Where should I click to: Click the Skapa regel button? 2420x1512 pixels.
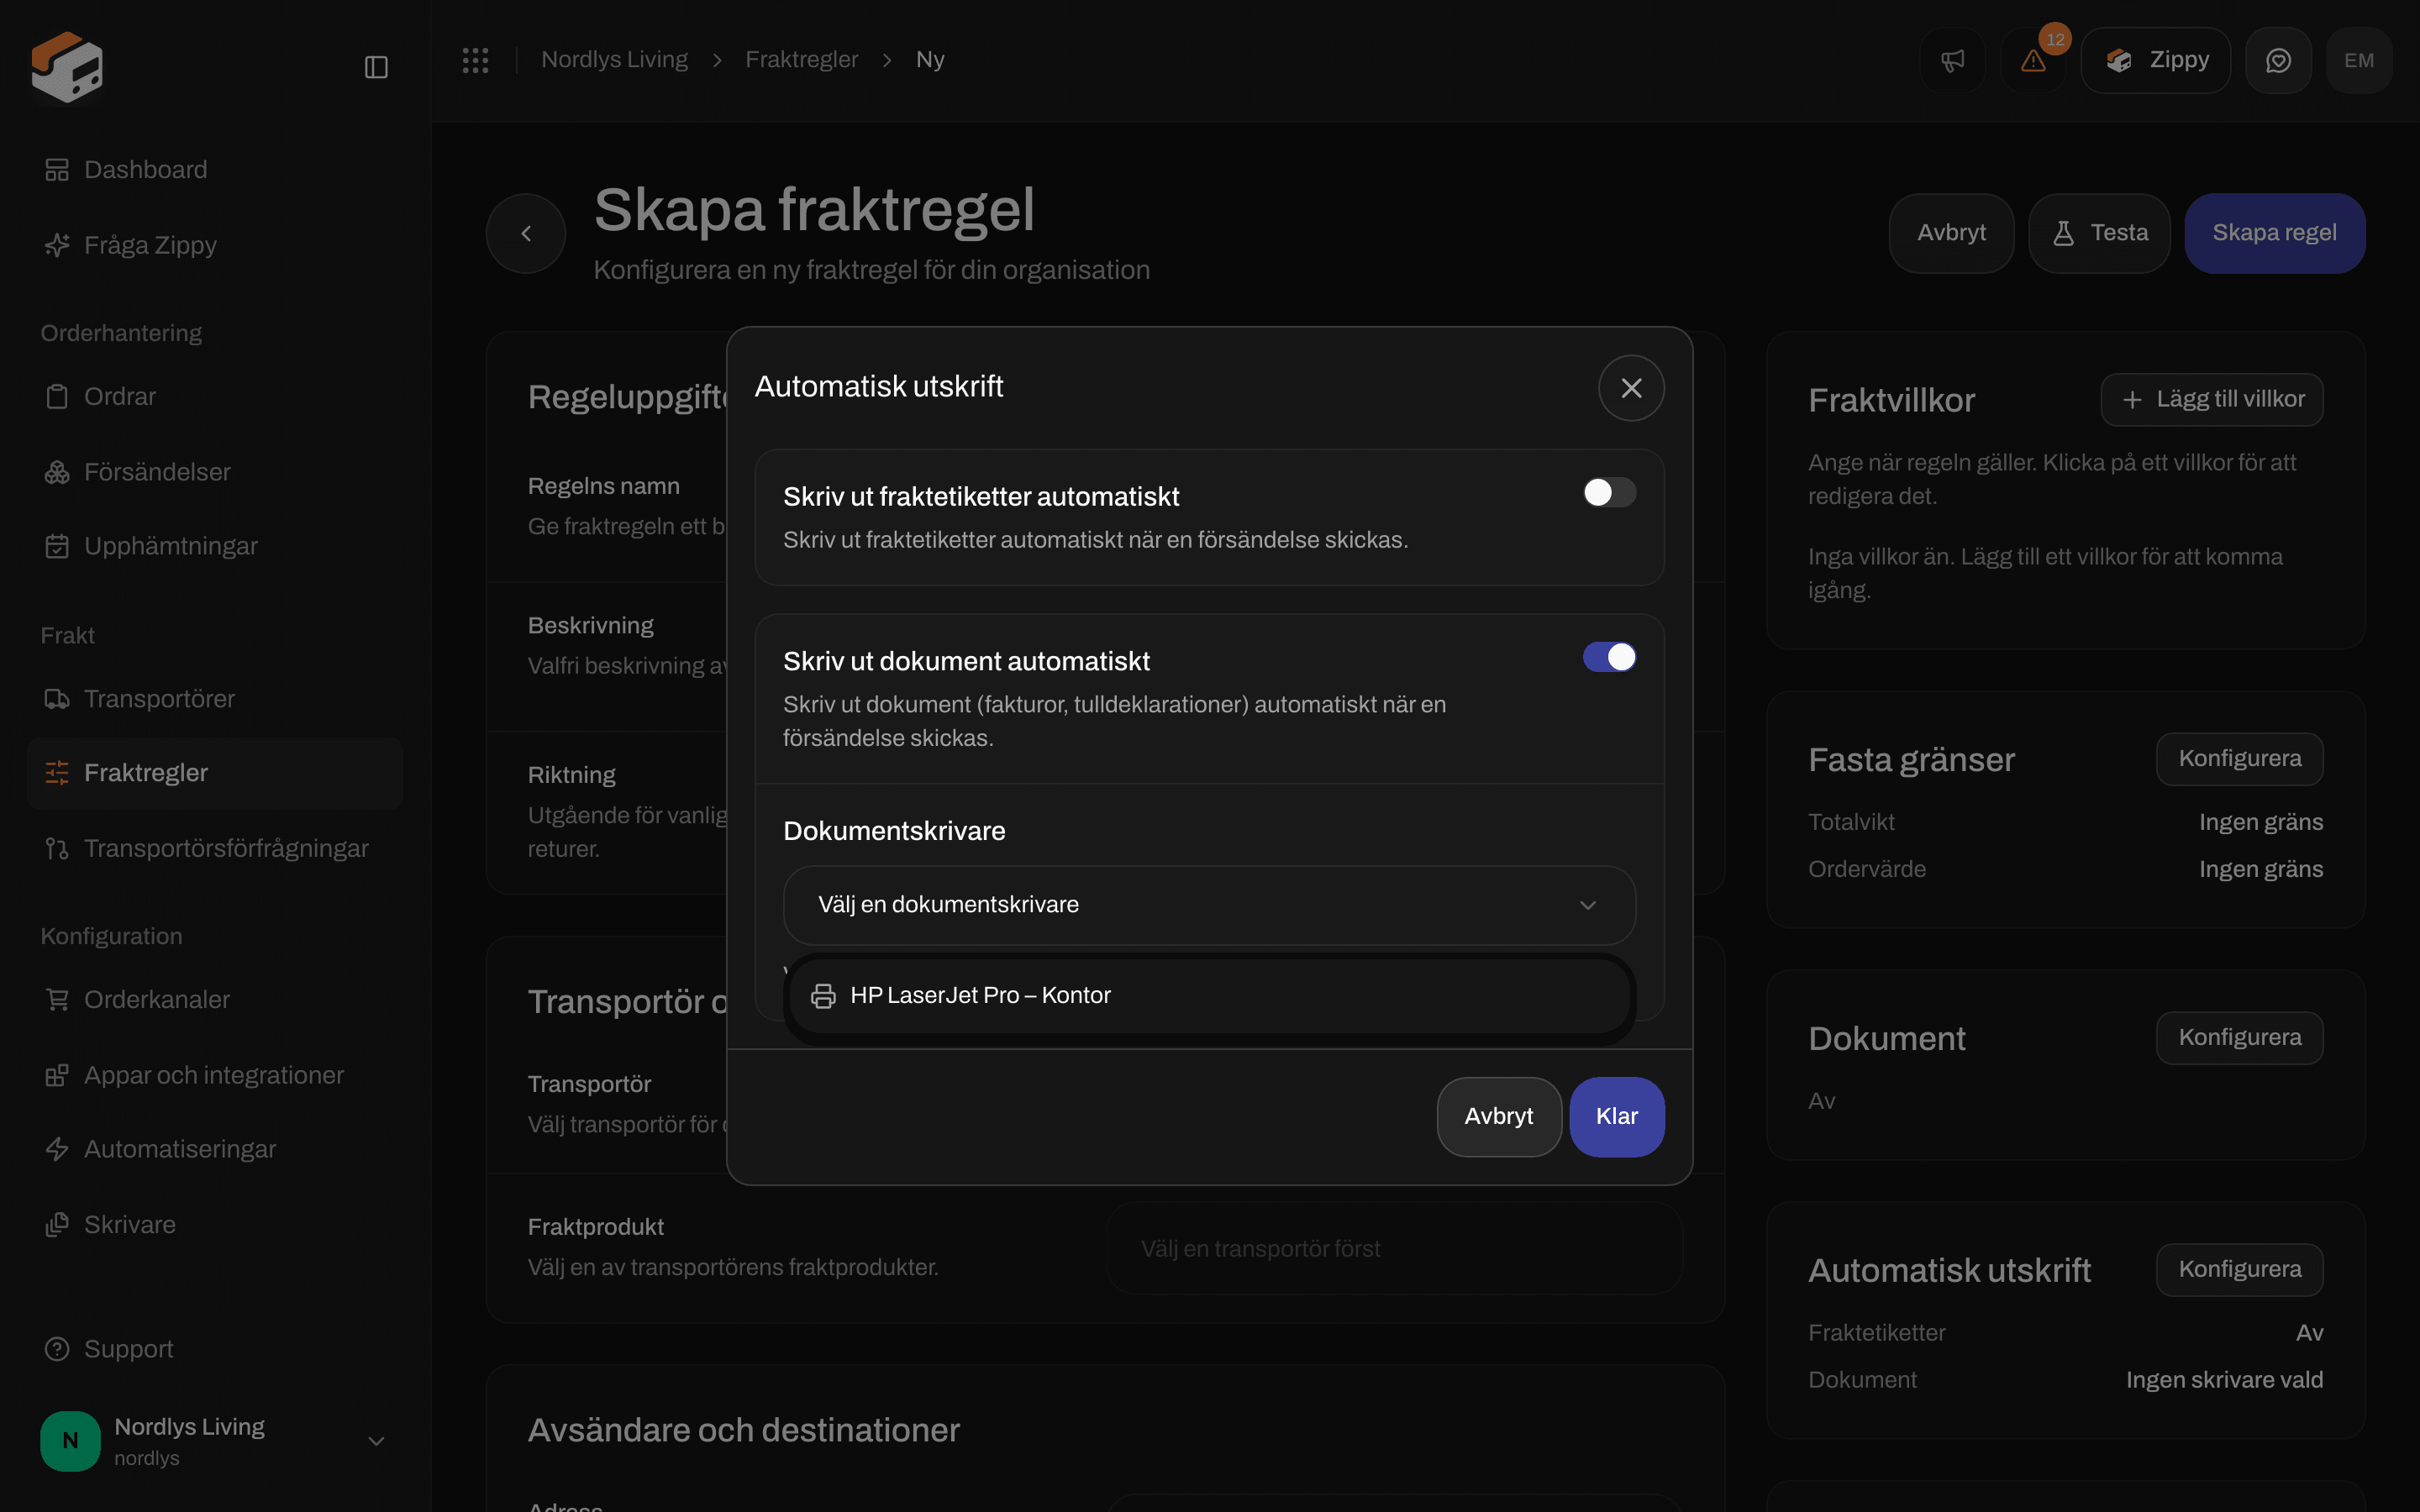point(2274,233)
